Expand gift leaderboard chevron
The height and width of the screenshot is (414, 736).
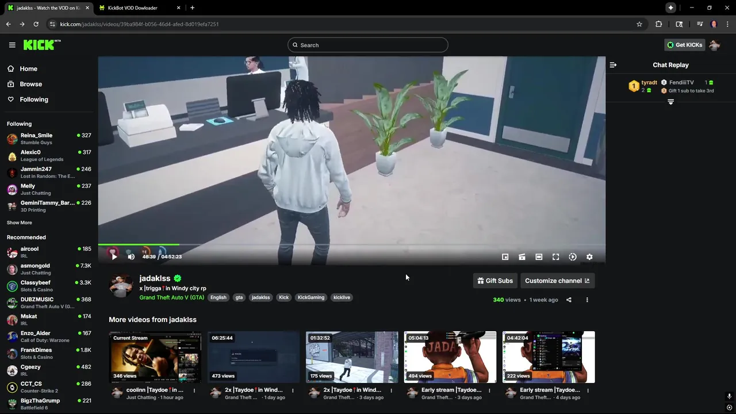[670, 102]
